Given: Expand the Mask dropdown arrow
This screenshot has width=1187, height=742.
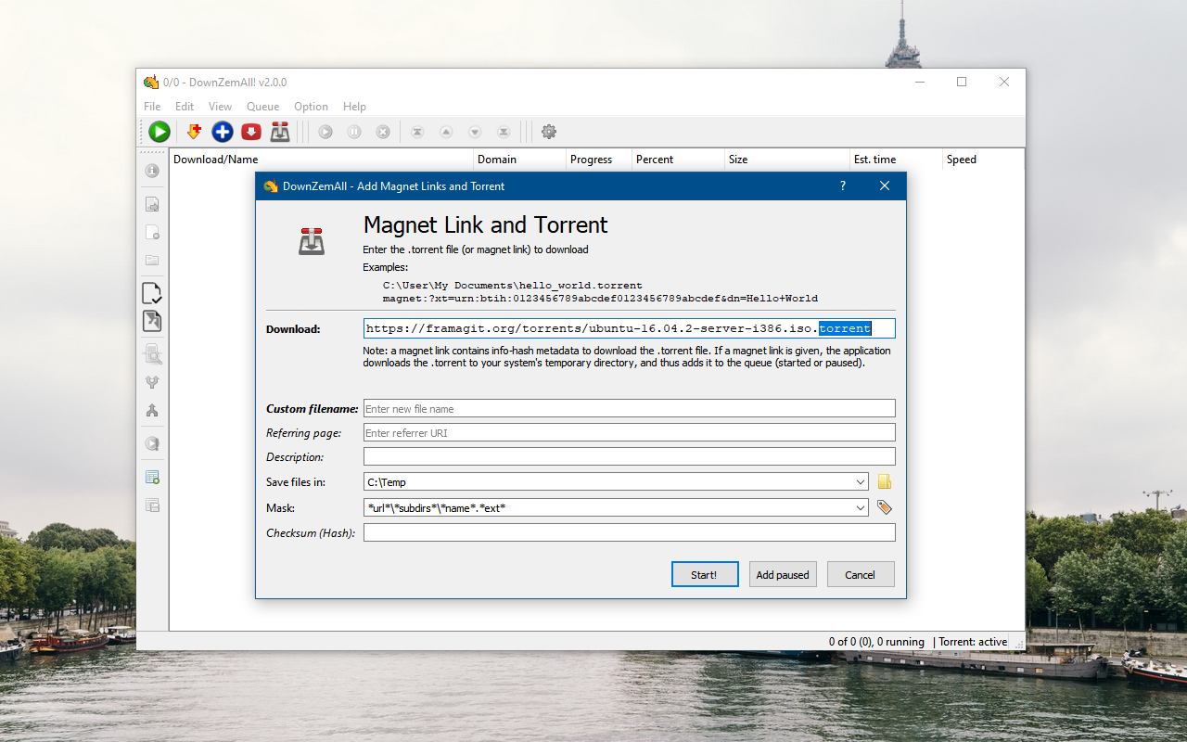Looking at the screenshot, I should (862, 508).
